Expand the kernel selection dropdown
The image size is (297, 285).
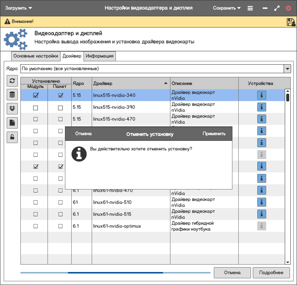287,69
